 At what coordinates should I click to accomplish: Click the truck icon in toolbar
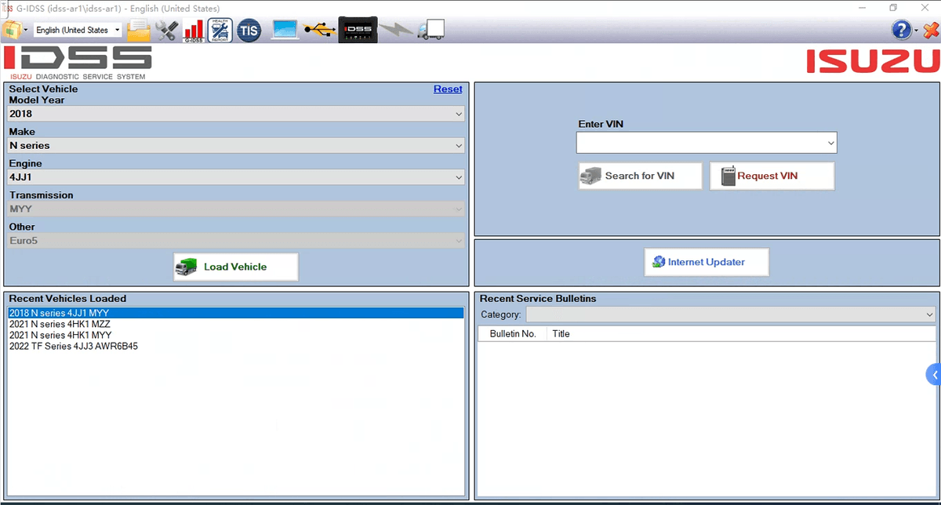coord(431,30)
